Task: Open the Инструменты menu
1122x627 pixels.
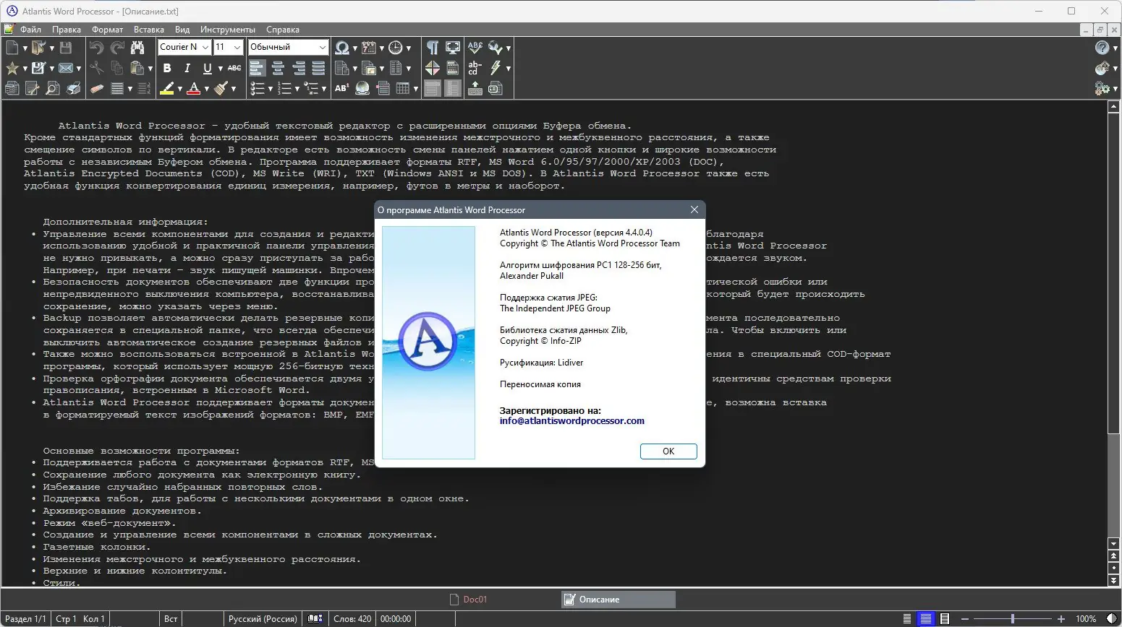Action: (x=228, y=30)
